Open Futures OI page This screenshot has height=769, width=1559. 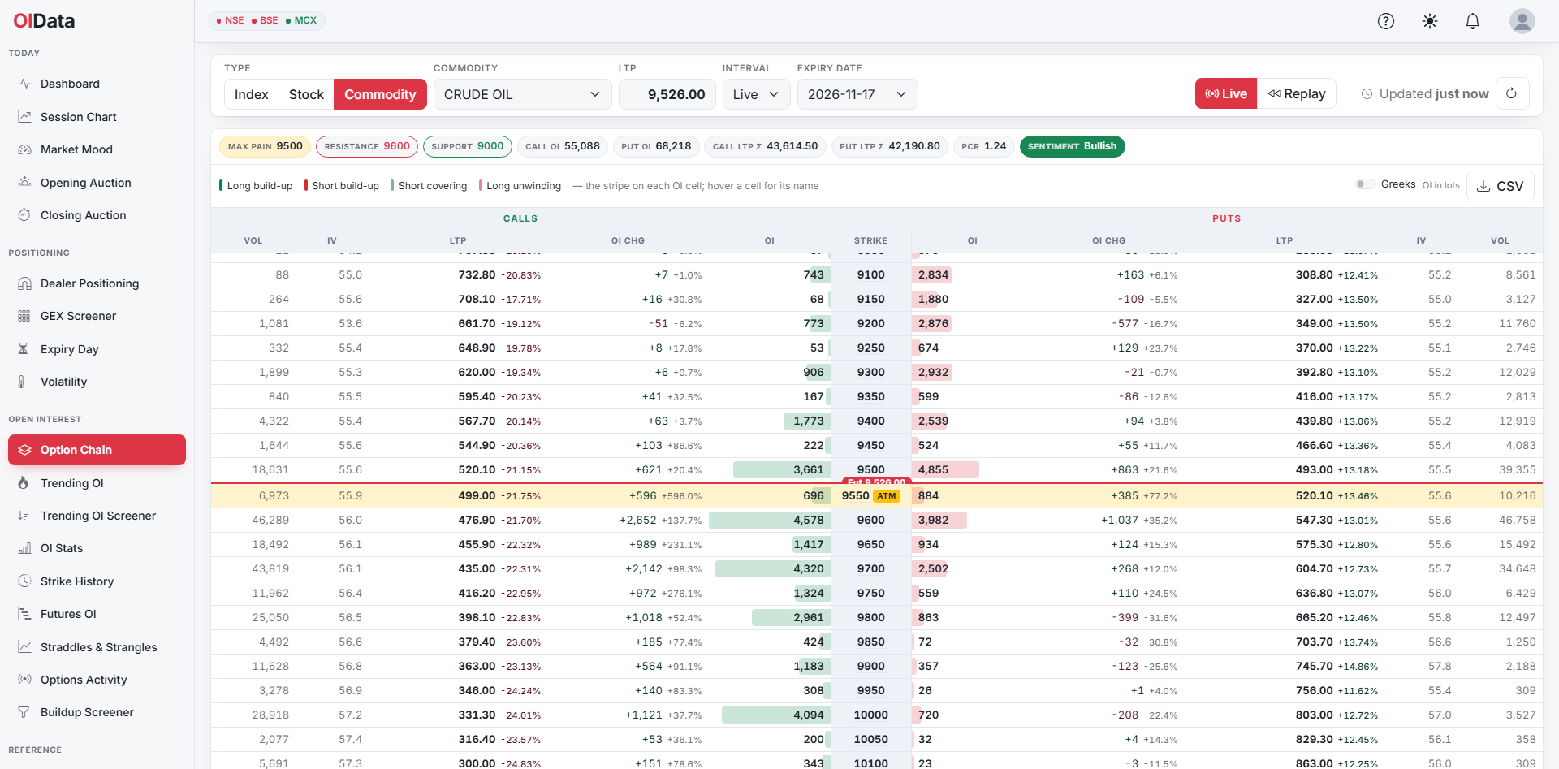pyautogui.click(x=97, y=614)
